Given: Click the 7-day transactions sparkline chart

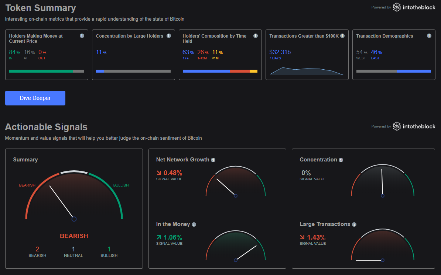Looking at the screenshot, I should (x=307, y=71).
